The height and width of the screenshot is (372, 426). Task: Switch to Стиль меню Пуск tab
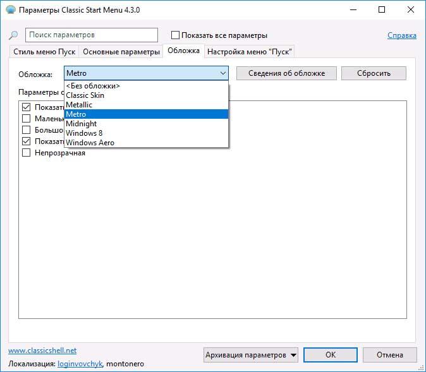click(44, 52)
